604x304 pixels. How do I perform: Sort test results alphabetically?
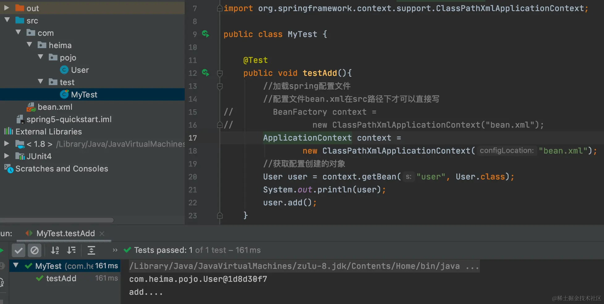[x=55, y=250]
